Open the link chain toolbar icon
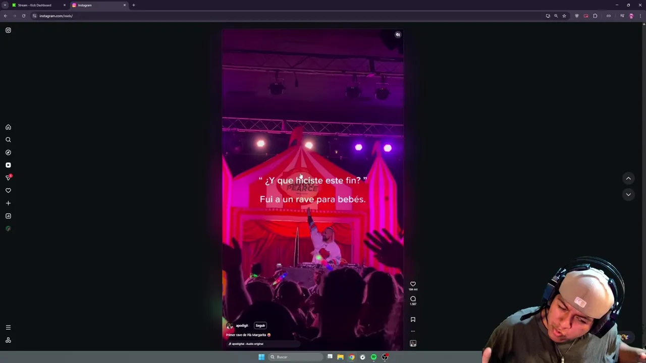The image size is (646, 363). [x=609, y=16]
